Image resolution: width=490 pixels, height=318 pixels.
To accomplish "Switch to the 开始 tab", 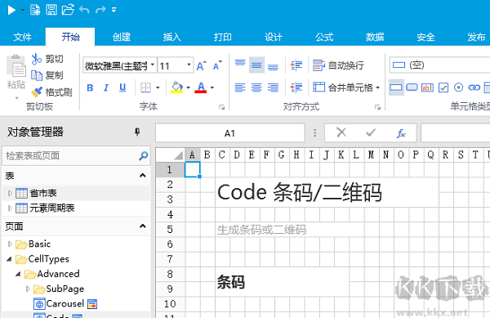I will 70,37.
